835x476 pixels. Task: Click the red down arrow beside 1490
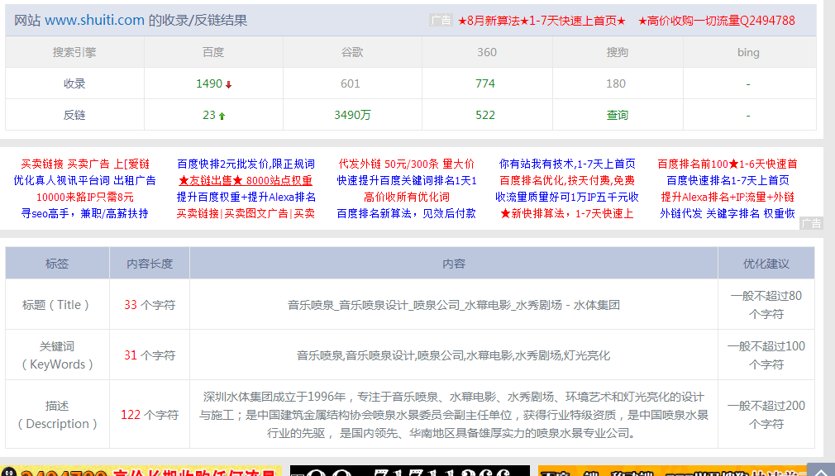click(x=229, y=84)
